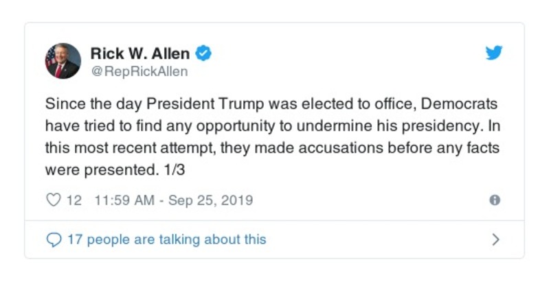Expand conversation using the right chevron
The width and height of the screenshot is (549, 284).
[x=496, y=240]
